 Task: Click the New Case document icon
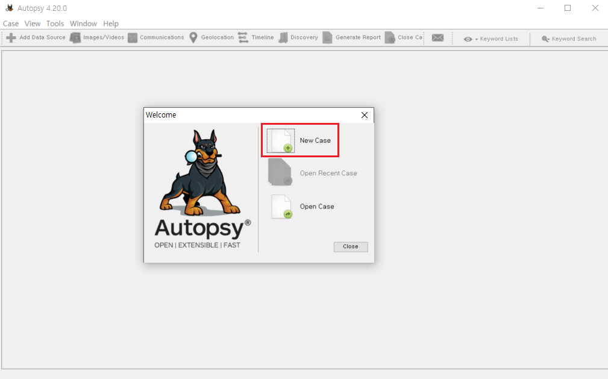pos(281,140)
